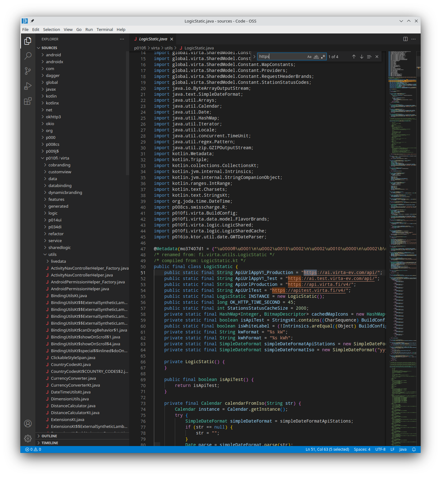Toggle regular expression search mode
The height and width of the screenshot is (477, 441).
pyautogui.click(x=323, y=57)
